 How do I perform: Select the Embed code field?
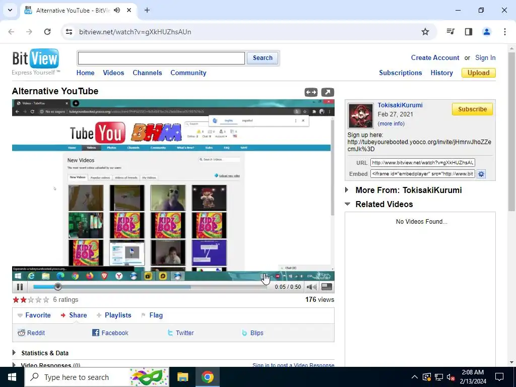423,174
